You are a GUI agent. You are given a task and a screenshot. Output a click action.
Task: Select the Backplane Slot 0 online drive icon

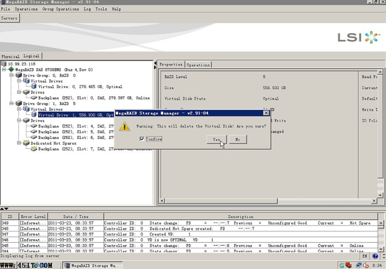(x=33, y=98)
